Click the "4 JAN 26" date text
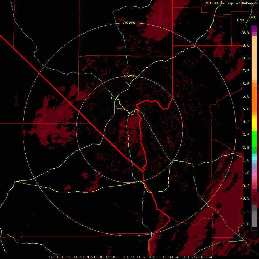The height and width of the screenshot is (259, 259). (x=186, y=257)
